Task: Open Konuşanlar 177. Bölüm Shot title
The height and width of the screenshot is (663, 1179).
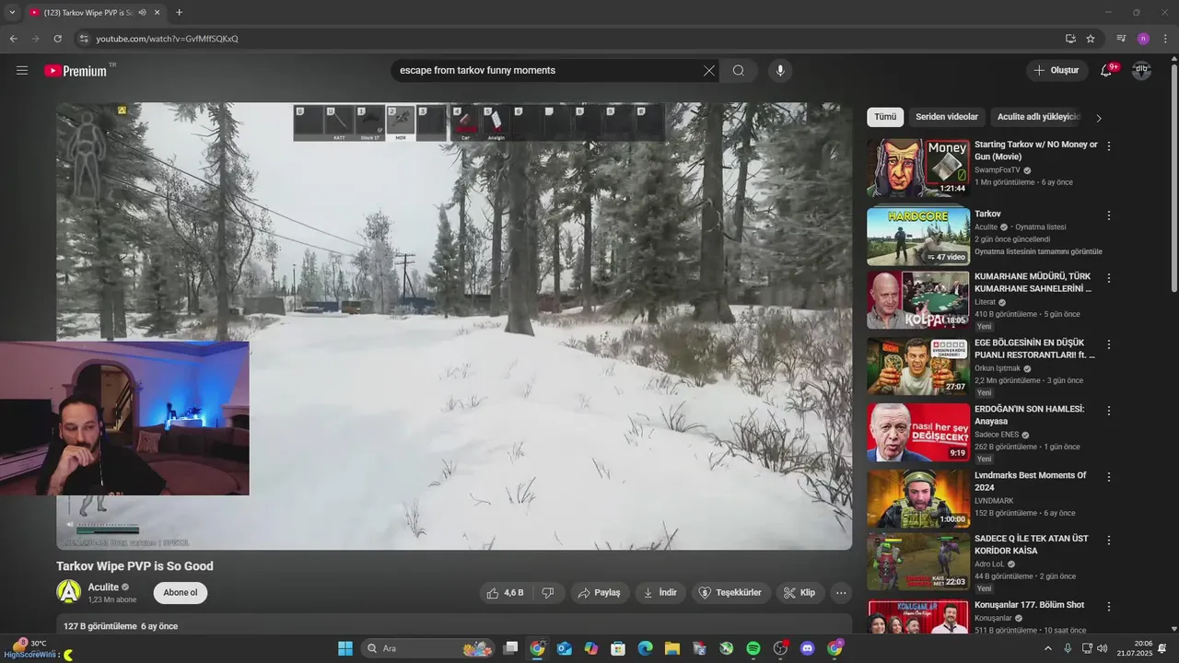Action: 1030,605
